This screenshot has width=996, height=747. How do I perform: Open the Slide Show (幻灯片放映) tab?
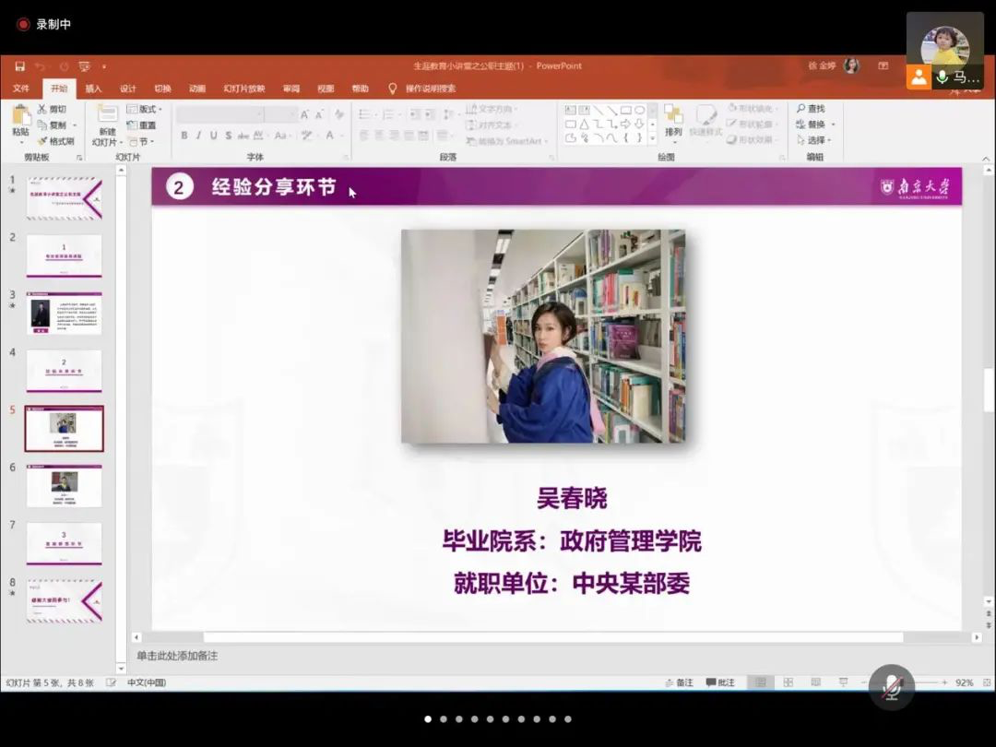pos(243,89)
